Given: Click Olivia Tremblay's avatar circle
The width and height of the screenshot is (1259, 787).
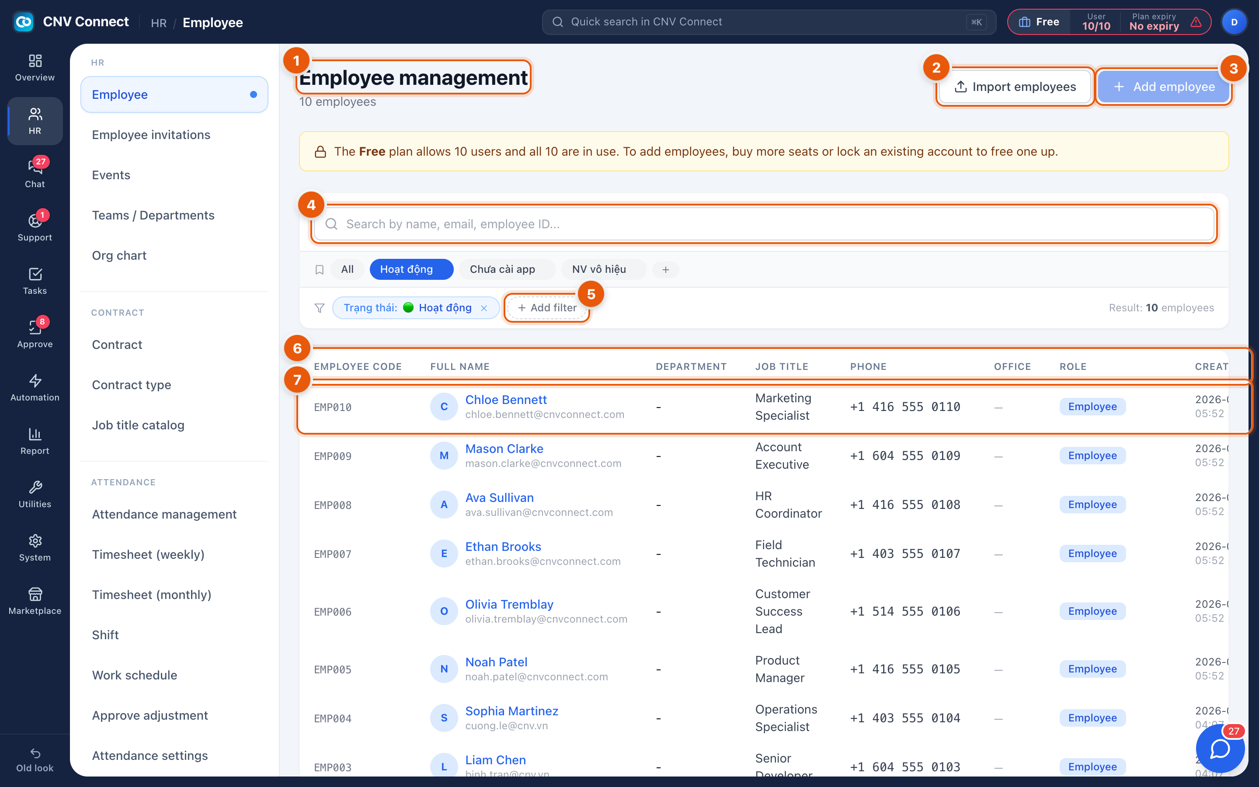Looking at the screenshot, I should tap(444, 611).
